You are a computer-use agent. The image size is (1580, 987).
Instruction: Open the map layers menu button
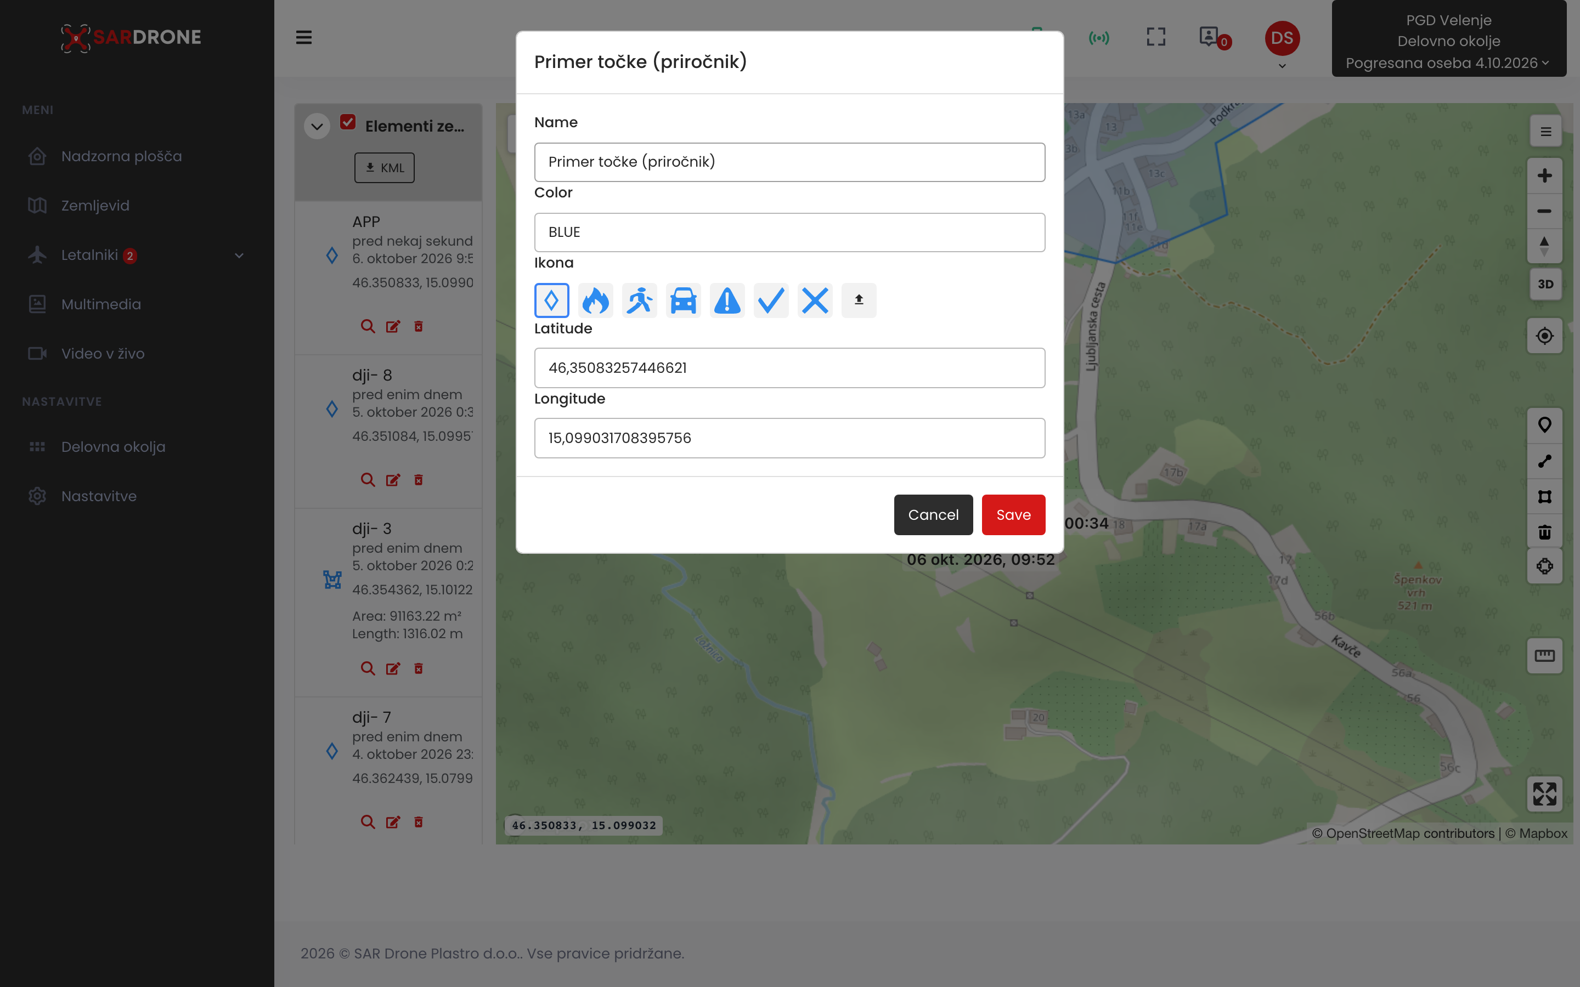(1545, 132)
